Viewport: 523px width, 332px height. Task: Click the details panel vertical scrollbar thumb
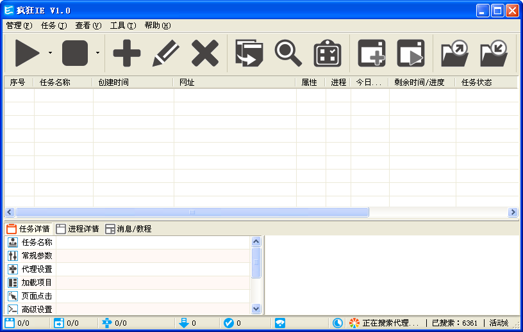click(x=256, y=262)
